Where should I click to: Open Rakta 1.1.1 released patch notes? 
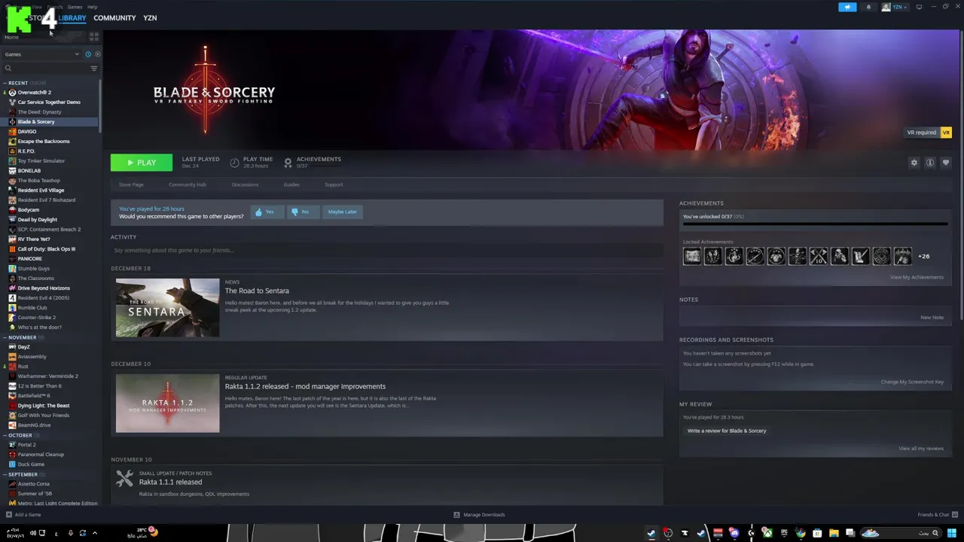click(170, 482)
